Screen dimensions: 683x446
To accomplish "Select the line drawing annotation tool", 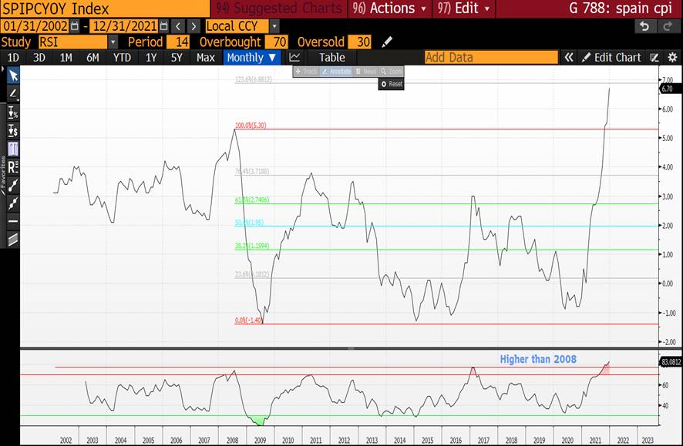I will click(12, 93).
